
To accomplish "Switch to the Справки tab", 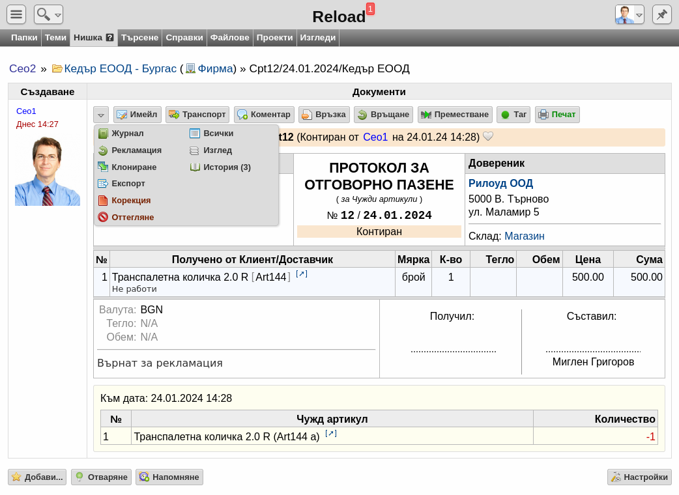I will [x=184, y=38].
